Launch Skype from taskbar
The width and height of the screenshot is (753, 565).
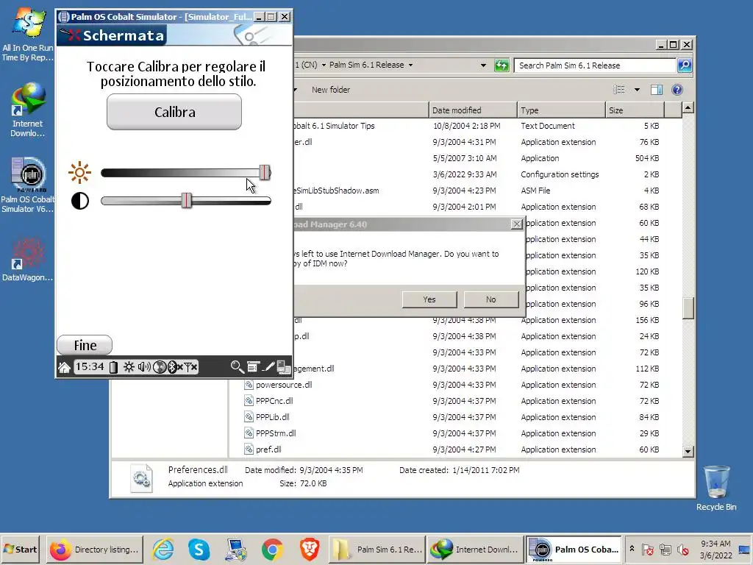199,549
